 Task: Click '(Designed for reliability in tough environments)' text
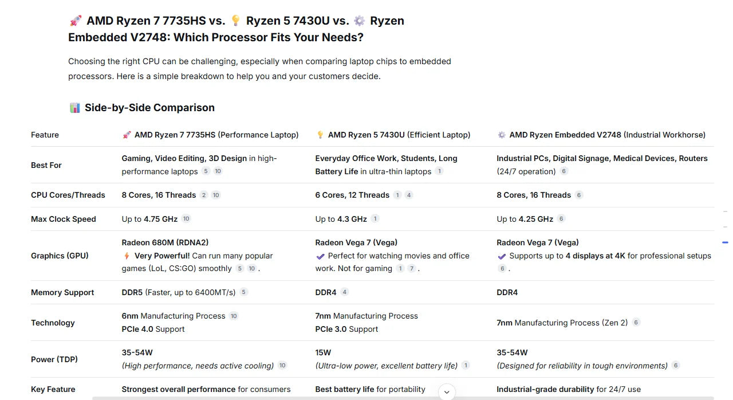[582, 366]
